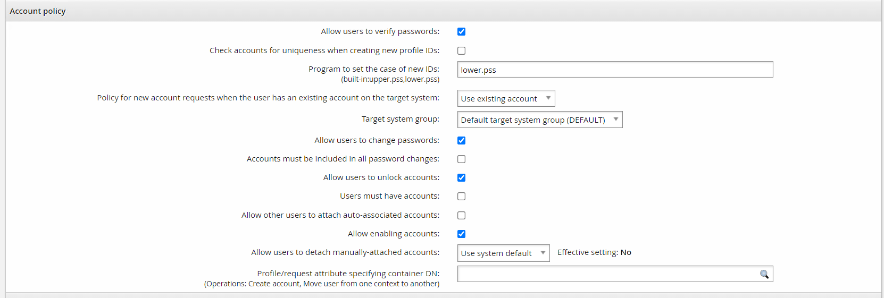The image size is (884, 298).
Task: Enable Check accounts for uniqueness checkbox
Action: click(x=461, y=51)
